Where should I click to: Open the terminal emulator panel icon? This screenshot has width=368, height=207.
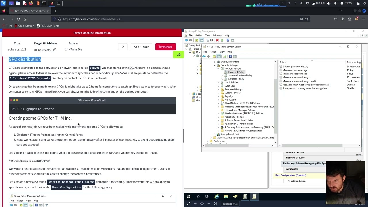44,3
